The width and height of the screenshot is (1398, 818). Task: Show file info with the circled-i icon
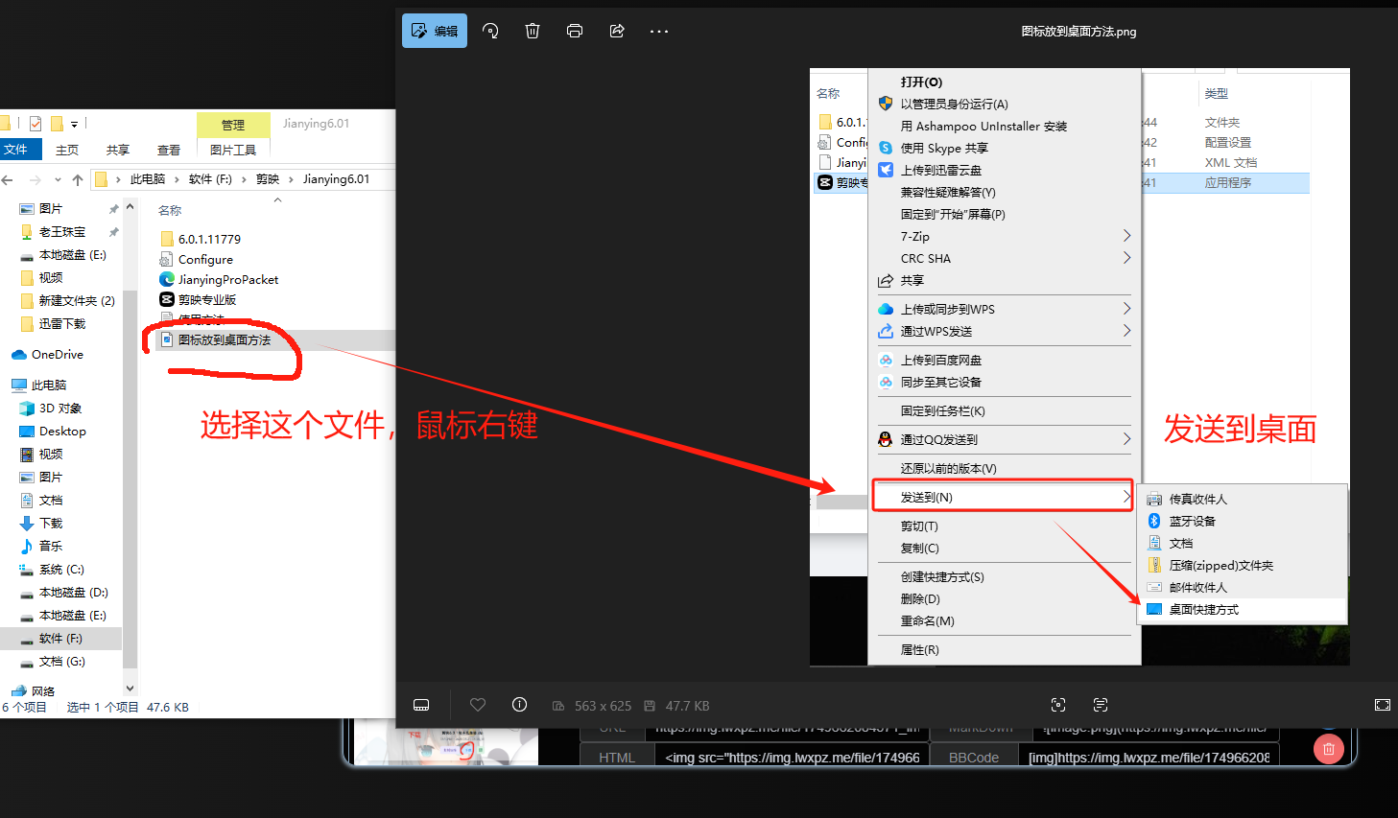pos(519,705)
